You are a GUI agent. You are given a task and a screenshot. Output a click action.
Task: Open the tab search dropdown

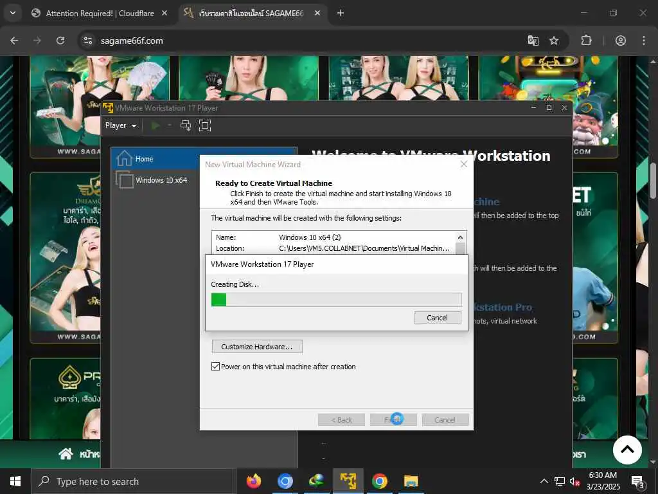13,13
